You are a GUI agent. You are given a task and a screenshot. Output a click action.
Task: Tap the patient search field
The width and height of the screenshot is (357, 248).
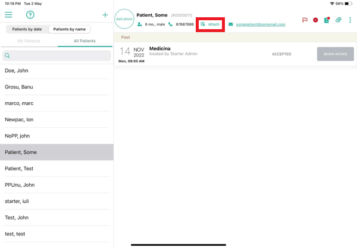click(x=57, y=56)
